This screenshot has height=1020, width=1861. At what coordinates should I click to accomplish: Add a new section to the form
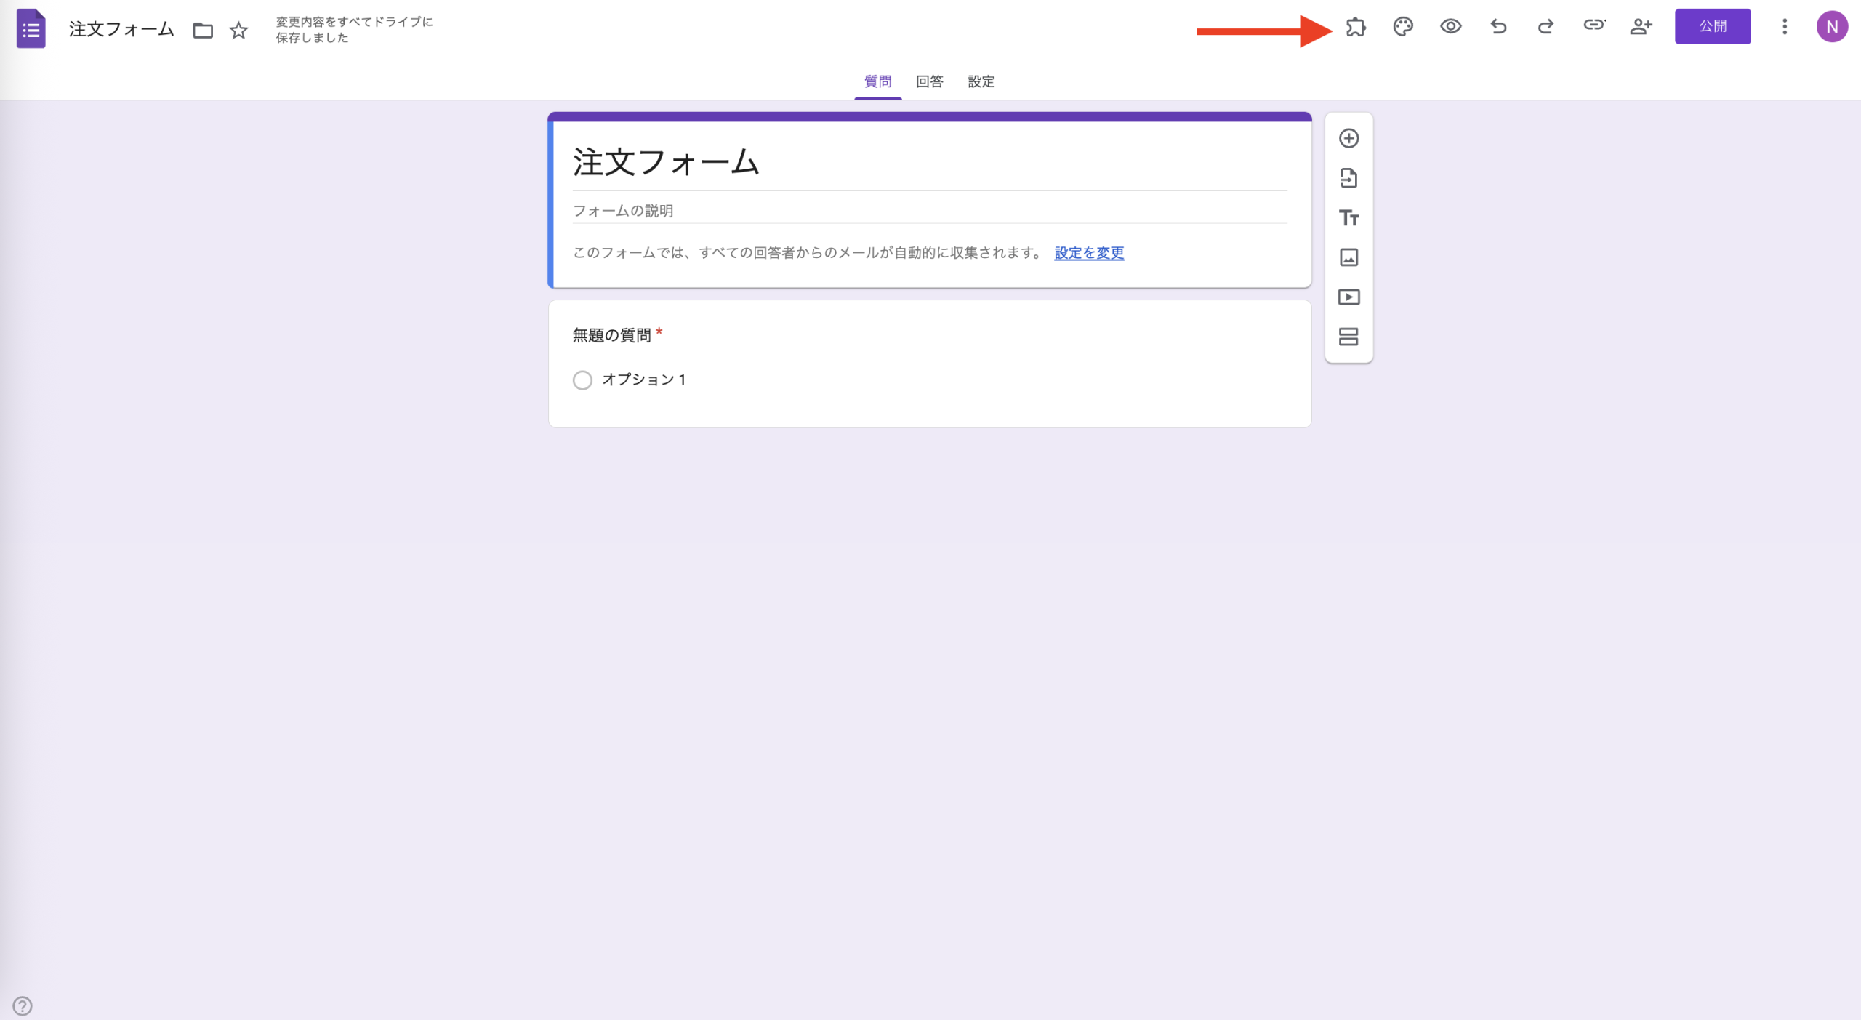coord(1348,337)
